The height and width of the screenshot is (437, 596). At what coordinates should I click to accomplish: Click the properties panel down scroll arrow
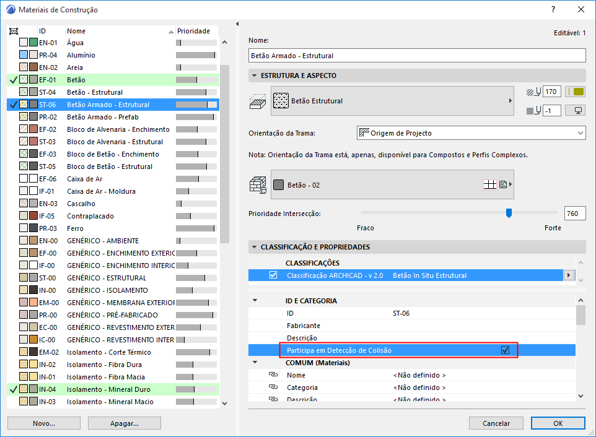(581, 396)
